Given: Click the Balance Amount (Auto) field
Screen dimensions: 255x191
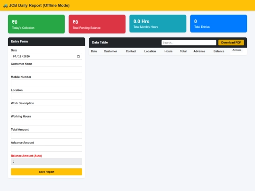Looking at the screenshot, I should (46, 162).
